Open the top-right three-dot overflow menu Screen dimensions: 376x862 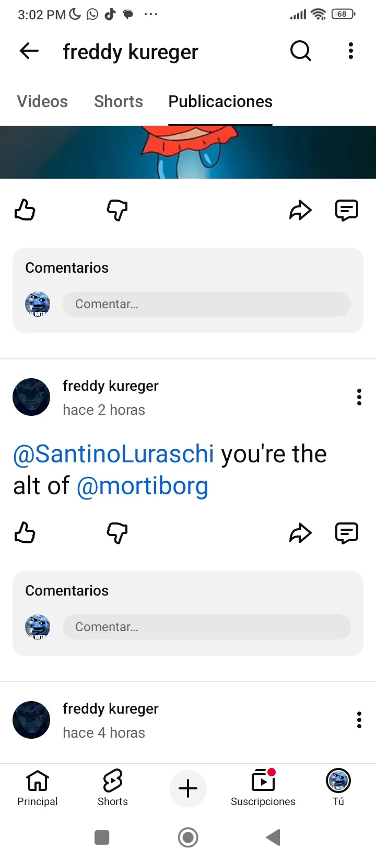pyautogui.click(x=351, y=51)
